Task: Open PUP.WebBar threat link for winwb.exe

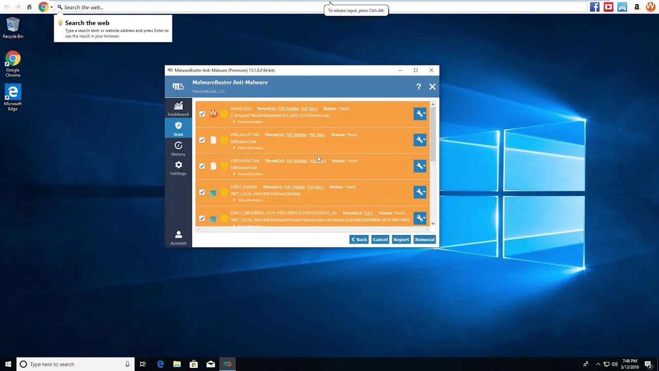Action: (x=288, y=109)
